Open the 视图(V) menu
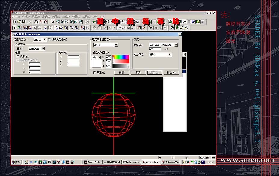The height and width of the screenshot is (176, 279). tap(36, 17)
